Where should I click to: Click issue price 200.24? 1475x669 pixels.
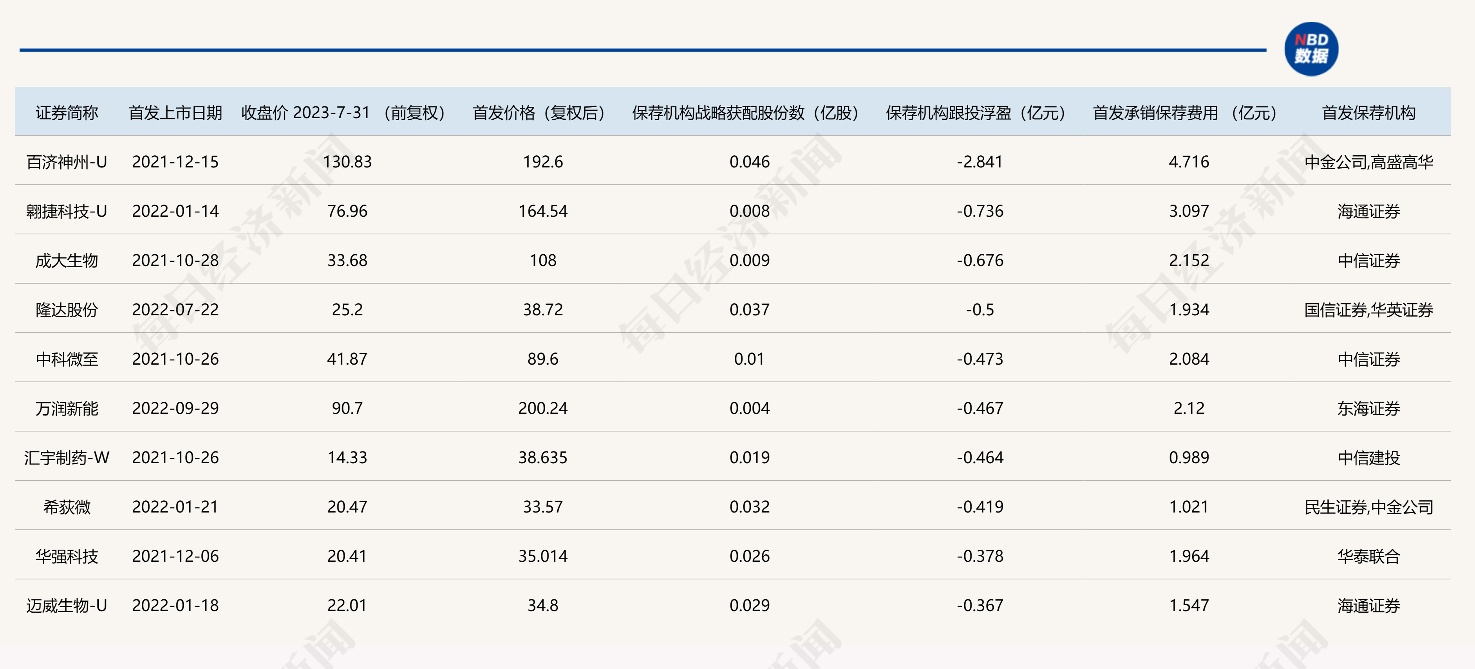pos(543,408)
